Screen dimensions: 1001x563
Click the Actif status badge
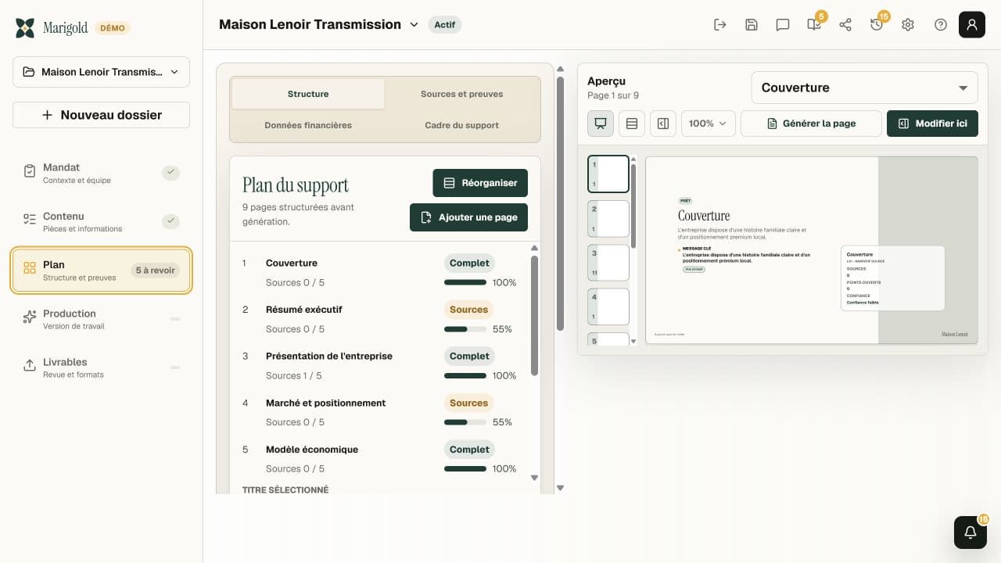tap(445, 24)
